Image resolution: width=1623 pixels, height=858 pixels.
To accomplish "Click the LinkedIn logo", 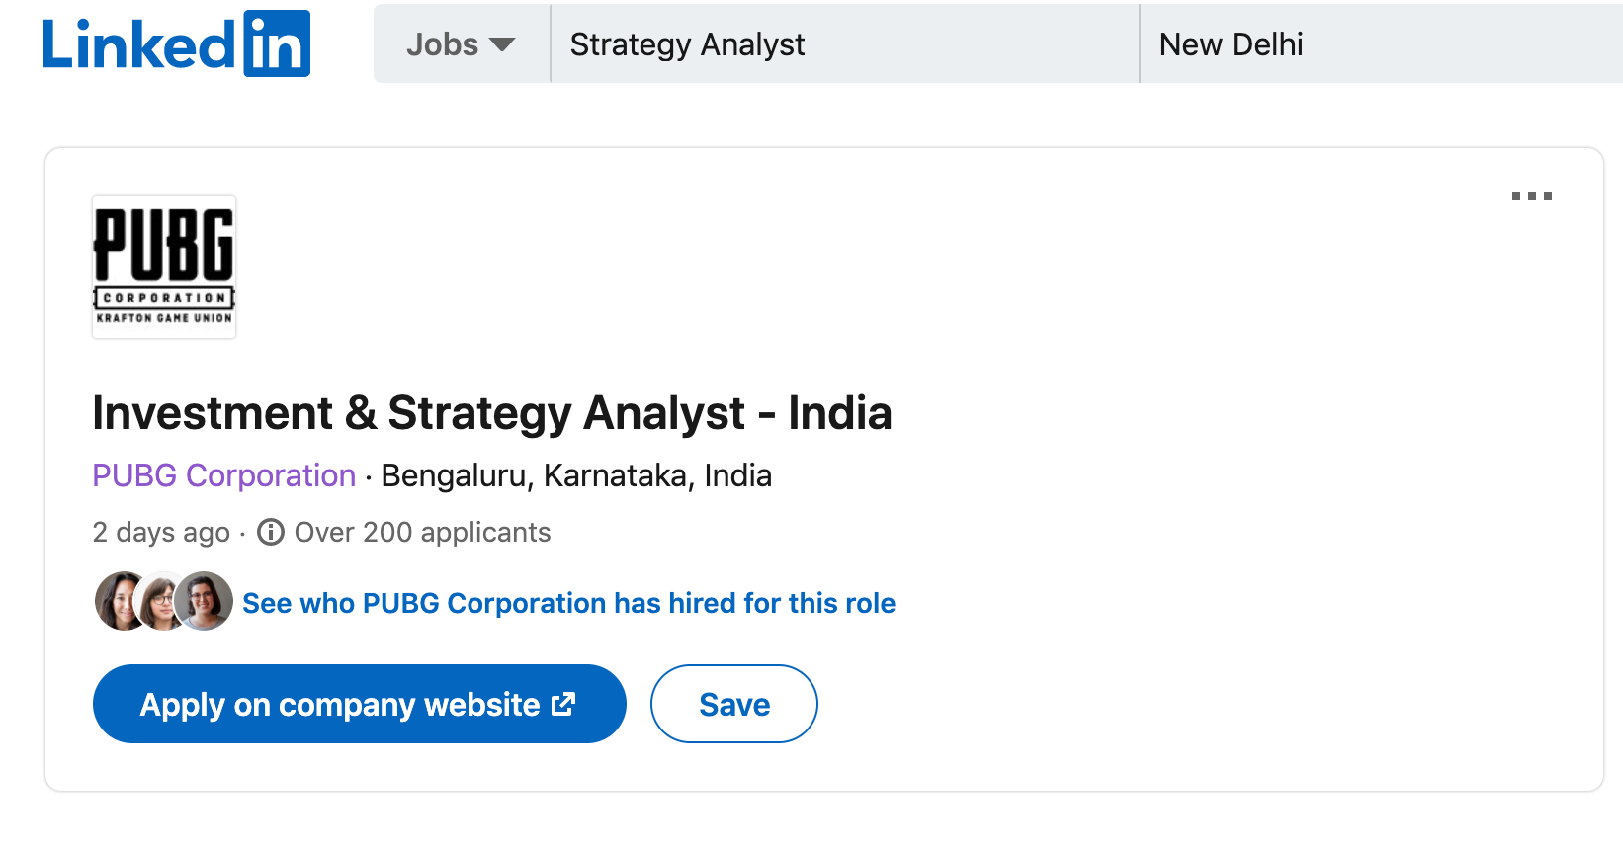I will 176,44.
